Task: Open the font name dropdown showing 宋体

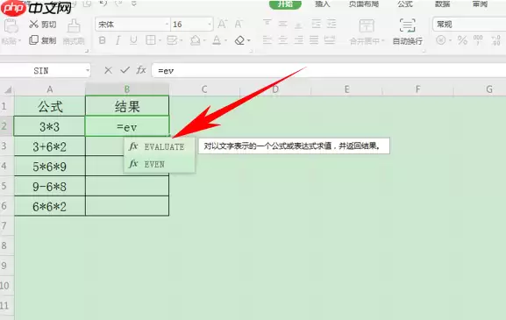Action: 167,25
